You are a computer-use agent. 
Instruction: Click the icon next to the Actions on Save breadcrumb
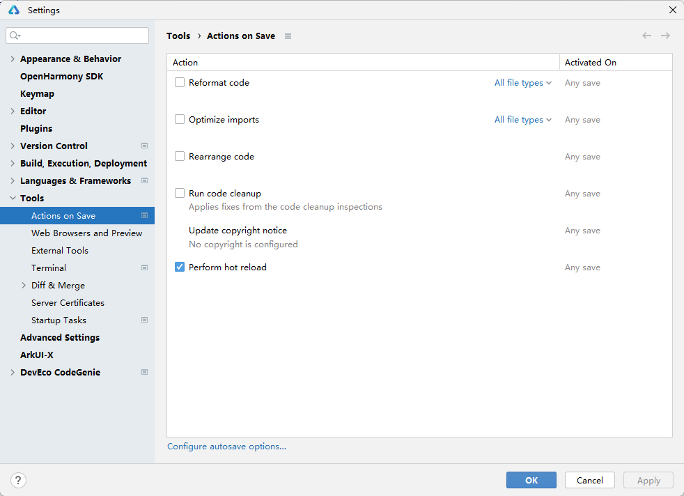[x=288, y=36]
